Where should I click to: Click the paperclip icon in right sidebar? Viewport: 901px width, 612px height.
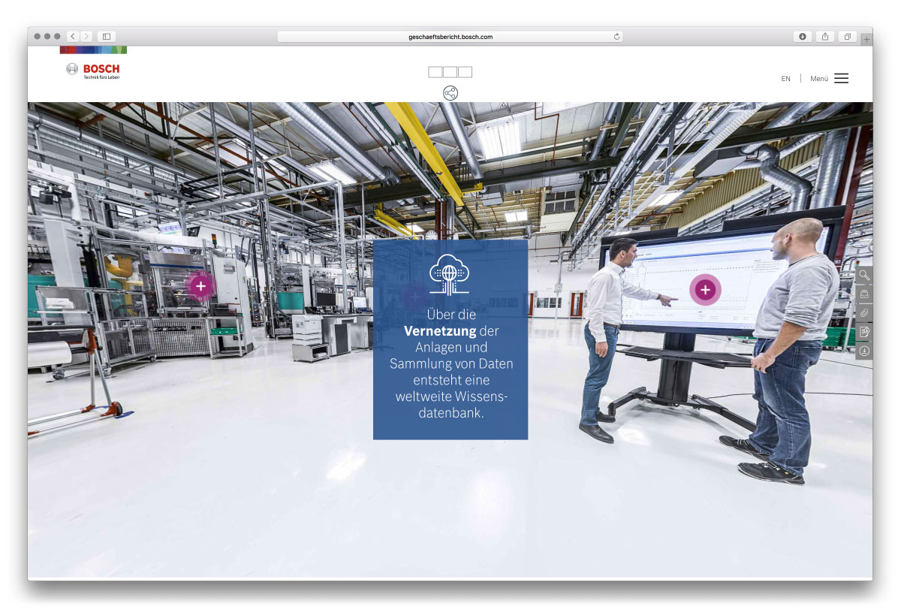click(x=864, y=312)
